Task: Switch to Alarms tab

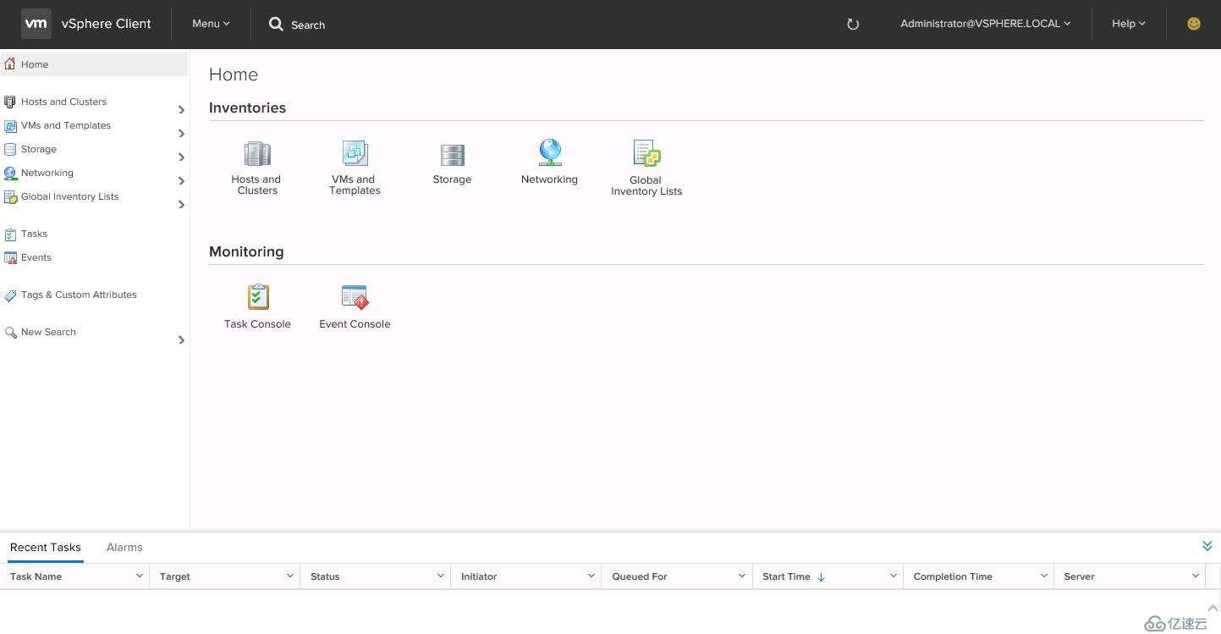Action: [x=124, y=547]
